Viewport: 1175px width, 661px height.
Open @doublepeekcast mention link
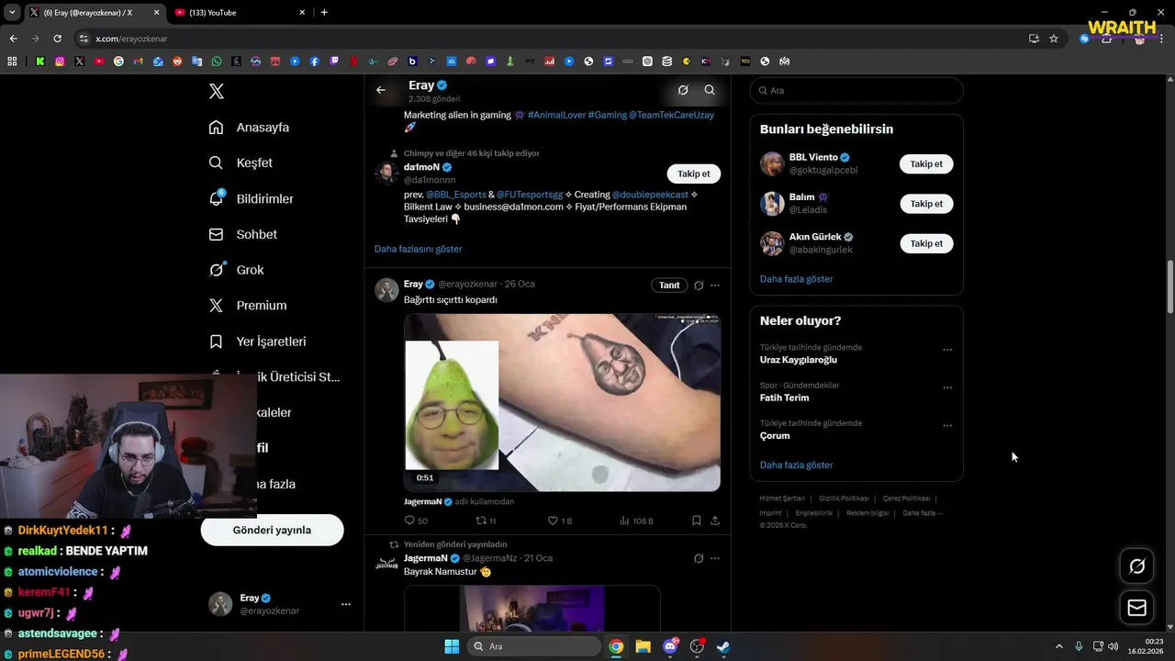coord(650,195)
